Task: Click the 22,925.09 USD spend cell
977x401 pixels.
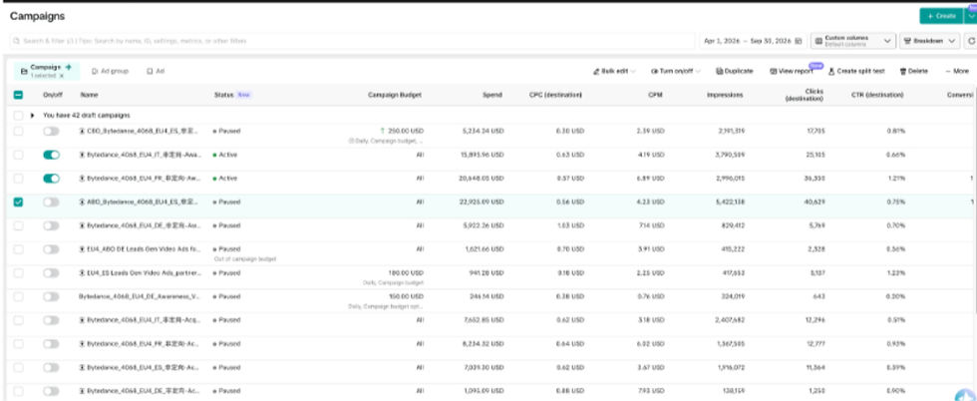Action: [x=483, y=202]
